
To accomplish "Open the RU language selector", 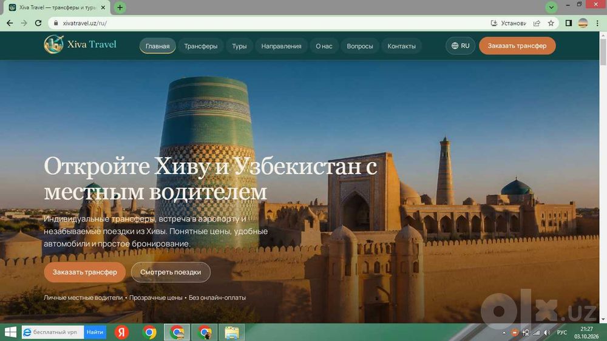I will (x=460, y=46).
